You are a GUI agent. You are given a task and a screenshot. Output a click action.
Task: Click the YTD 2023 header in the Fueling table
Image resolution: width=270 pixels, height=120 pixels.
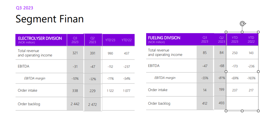pyautogui.click(x=235, y=39)
